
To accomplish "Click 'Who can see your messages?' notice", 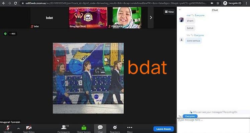I will point(214,112).
